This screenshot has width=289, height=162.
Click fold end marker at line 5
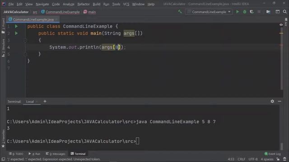tap(25, 54)
